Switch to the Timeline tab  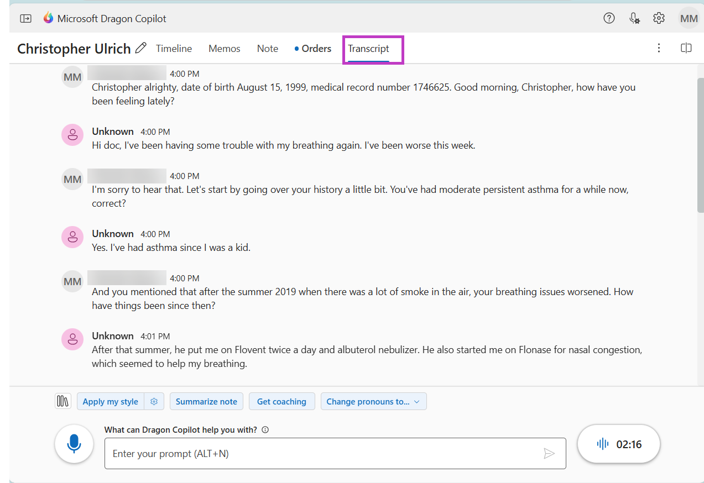(174, 49)
